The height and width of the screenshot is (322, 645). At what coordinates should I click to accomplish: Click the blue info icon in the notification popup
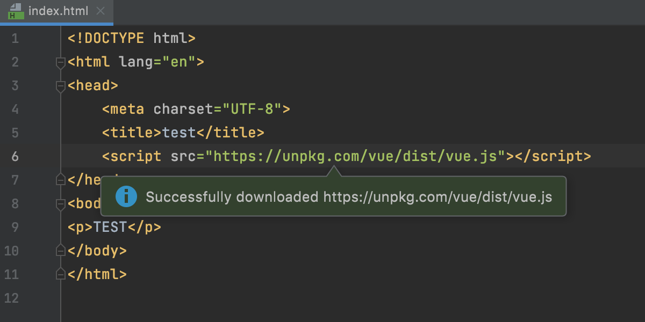point(126,196)
